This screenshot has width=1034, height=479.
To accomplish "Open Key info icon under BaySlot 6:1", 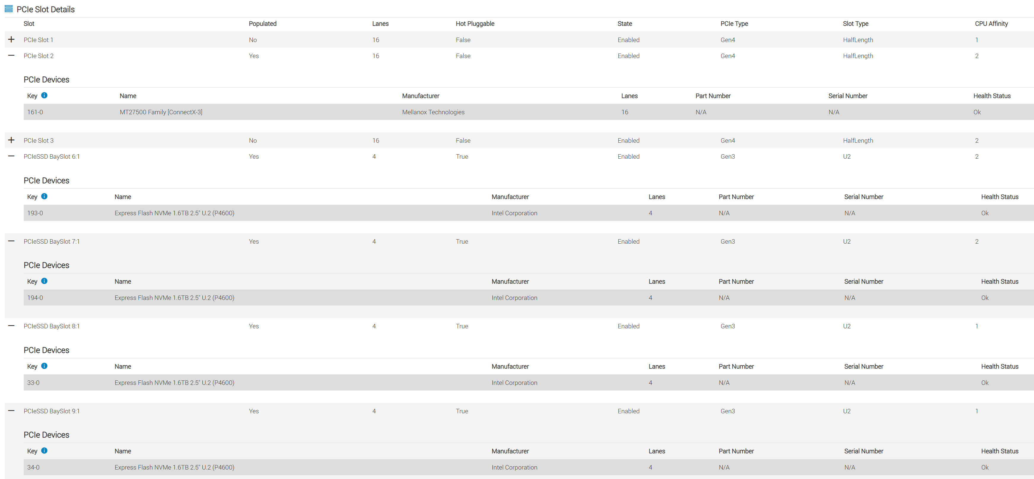I will (x=44, y=196).
